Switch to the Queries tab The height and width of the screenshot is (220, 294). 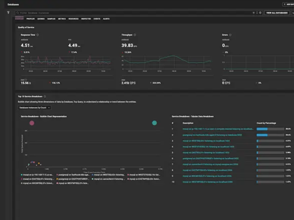click(41, 19)
